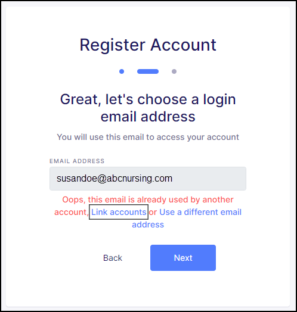Click the EMAIL ADDRESS field label
297x312 pixels.
click(77, 161)
